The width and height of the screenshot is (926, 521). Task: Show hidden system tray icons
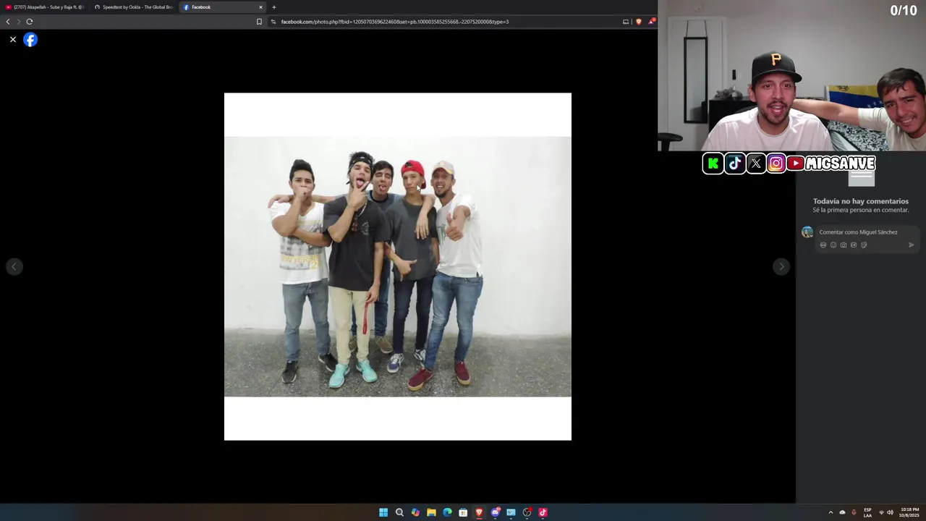pyautogui.click(x=831, y=512)
